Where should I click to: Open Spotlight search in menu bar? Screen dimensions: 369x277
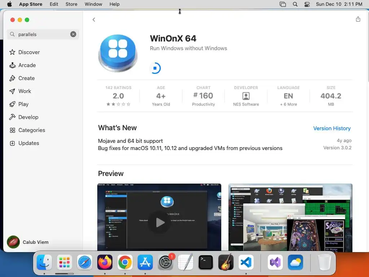click(x=295, y=4)
